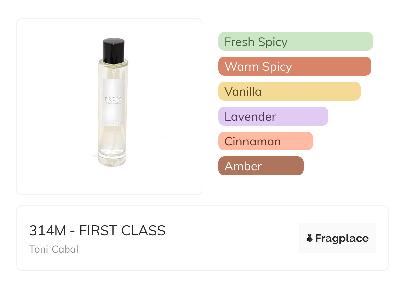Screen dimensions: 405x287
Task: Click the Lavender label text
Action: point(250,117)
